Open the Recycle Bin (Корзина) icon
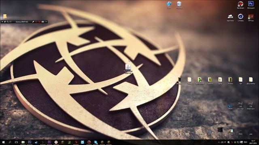The height and width of the screenshot is (145, 259). click(x=179, y=4)
